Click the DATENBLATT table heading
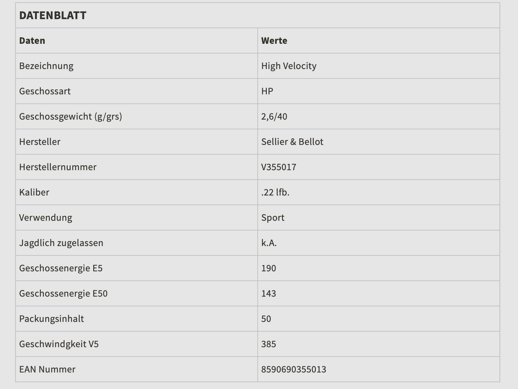The image size is (518, 389). click(53, 15)
